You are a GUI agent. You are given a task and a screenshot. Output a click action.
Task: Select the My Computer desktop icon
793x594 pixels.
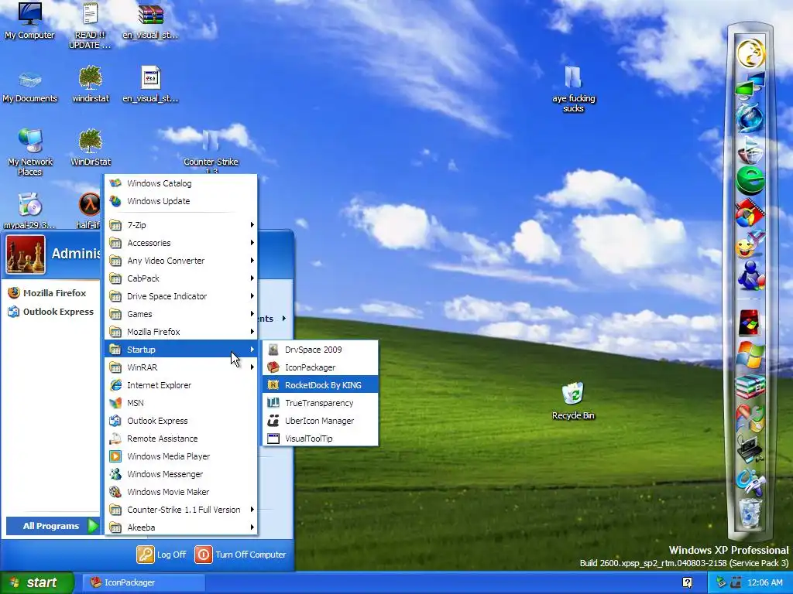29,20
